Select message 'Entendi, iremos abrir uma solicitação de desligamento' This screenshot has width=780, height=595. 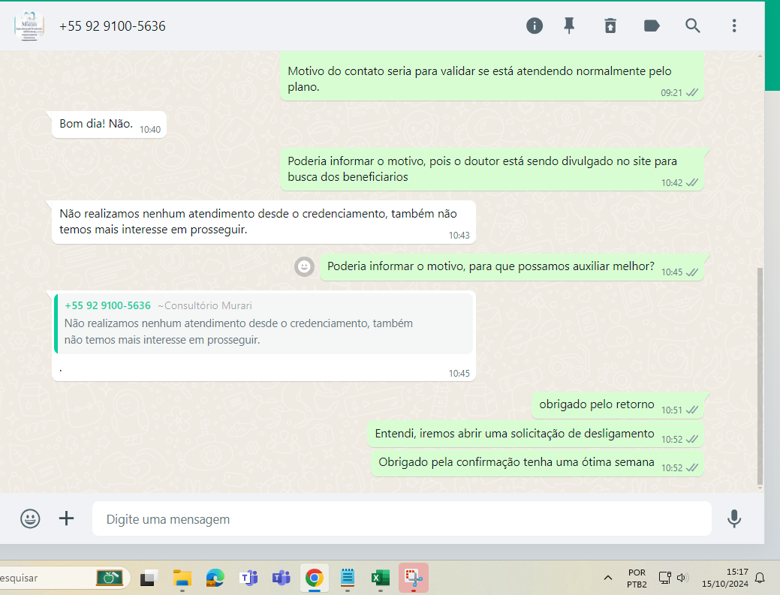pos(535,434)
